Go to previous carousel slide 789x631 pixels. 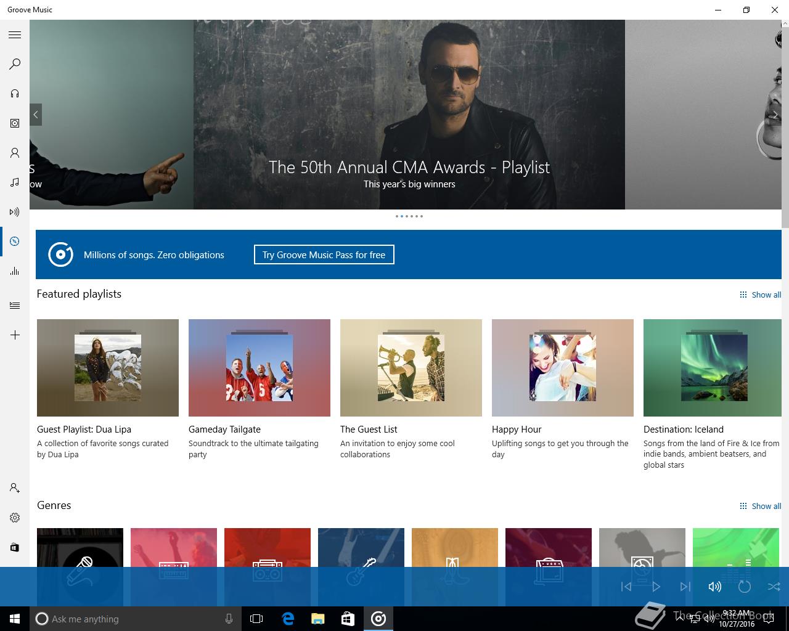click(x=36, y=115)
